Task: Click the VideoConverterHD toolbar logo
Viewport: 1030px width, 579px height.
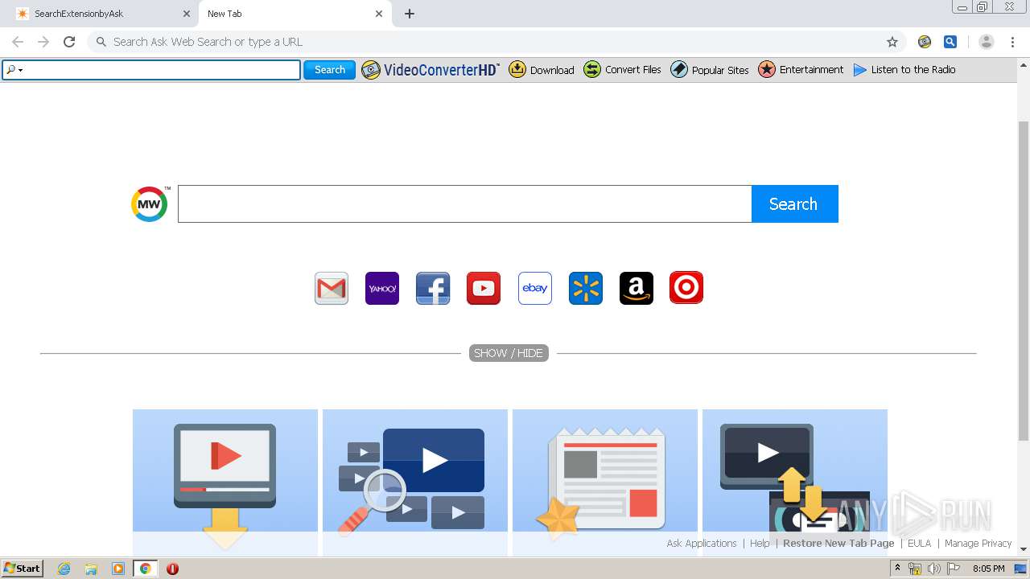Action: 431,70
